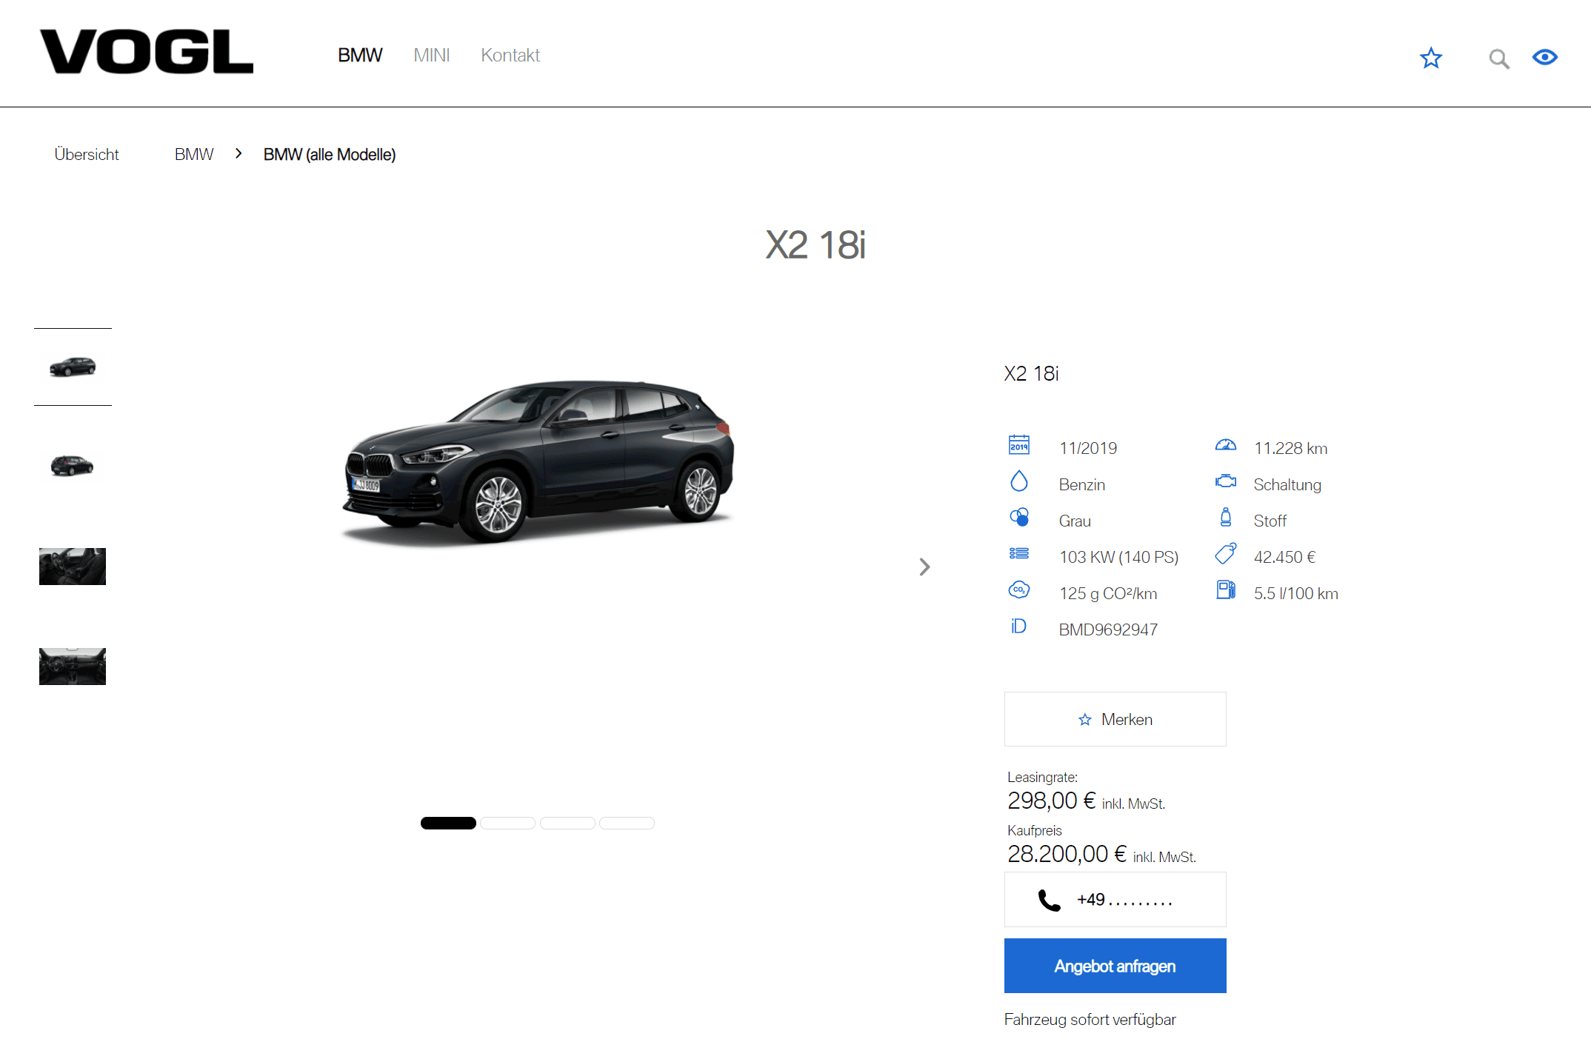Click the Leasingrate 298,00 € value
The width and height of the screenshot is (1591, 1042).
1051,801
